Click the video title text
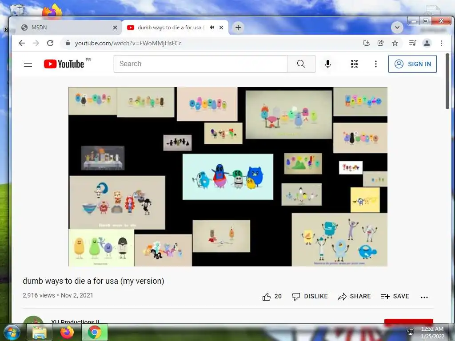The image size is (455, 341). pos(93,281)
